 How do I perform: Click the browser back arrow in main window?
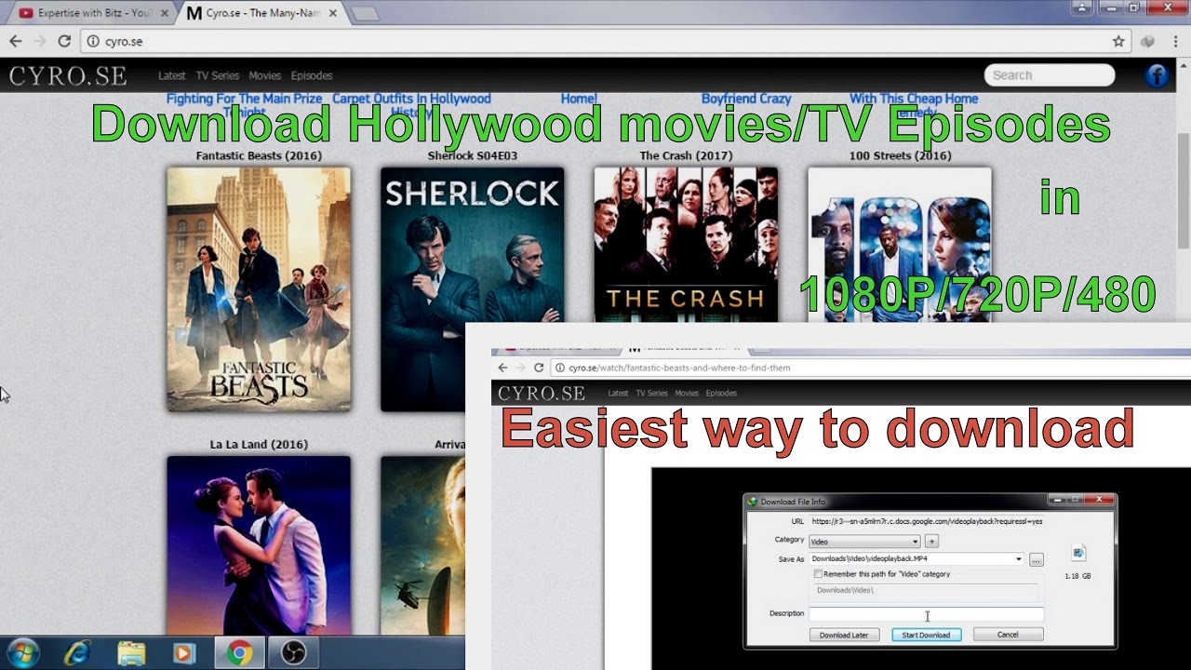(x=15, y=41)
